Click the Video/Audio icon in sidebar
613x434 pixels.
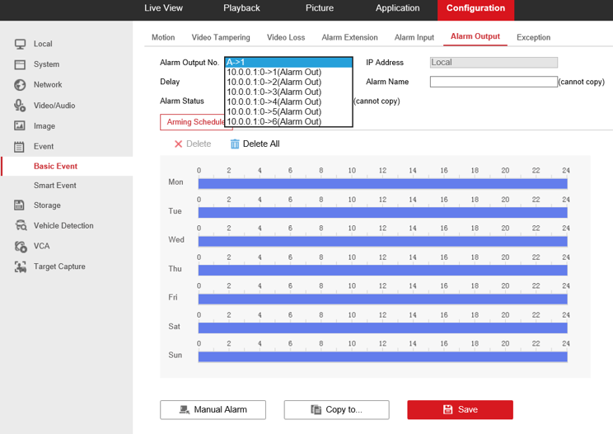tap(20, 106)
